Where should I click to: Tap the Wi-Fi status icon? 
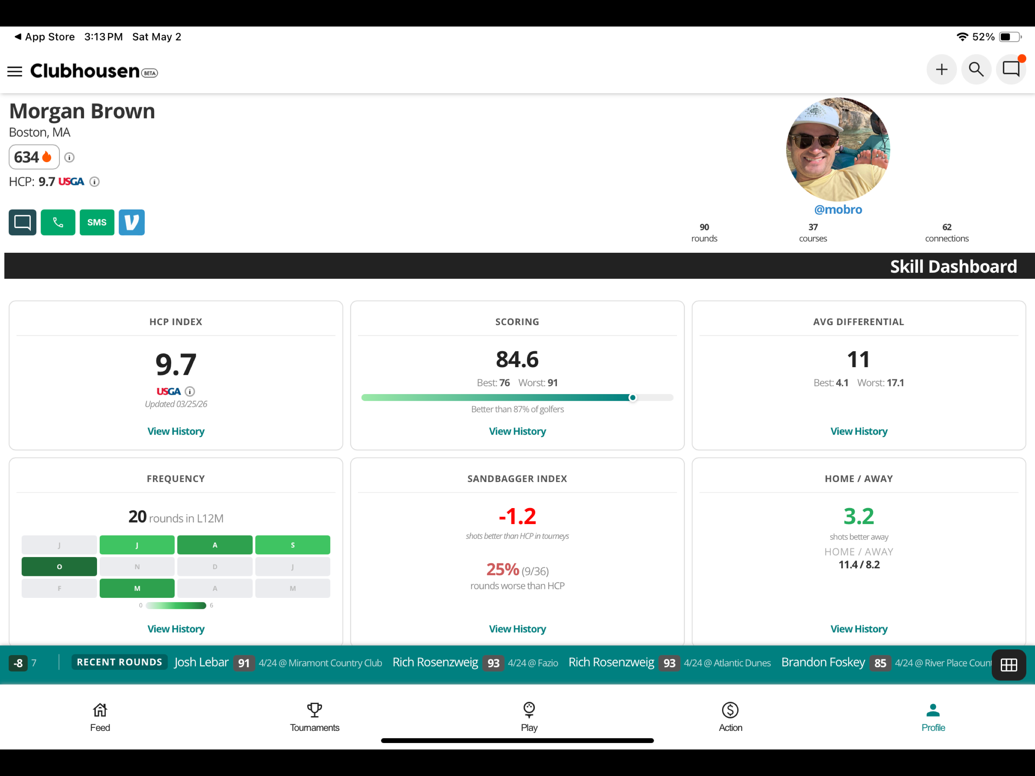click(962, 36)
